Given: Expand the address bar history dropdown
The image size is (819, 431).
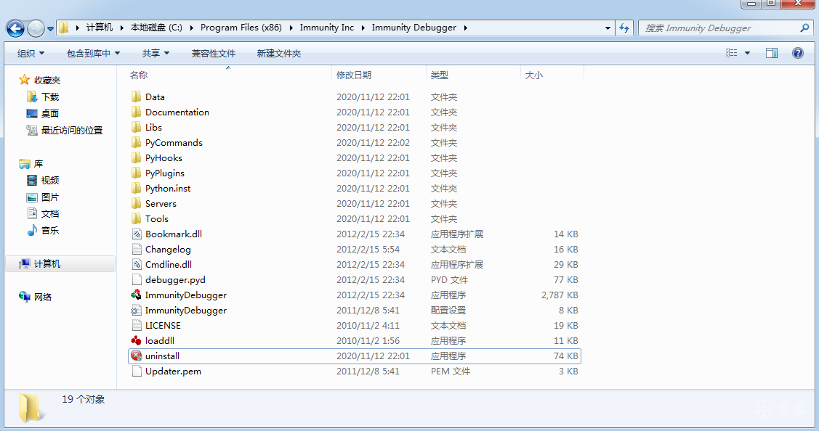Looking at the screenshot, I should [x=608, y=28].
